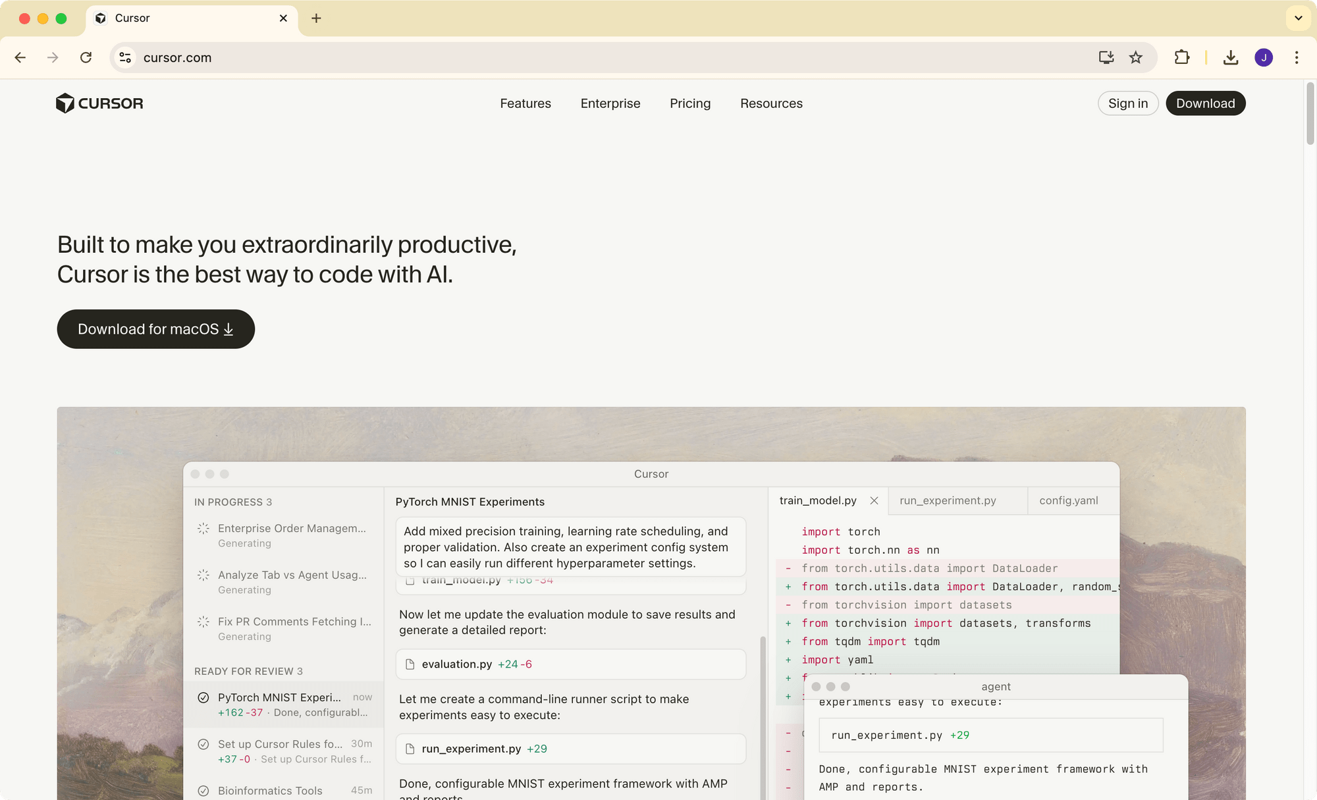Switch to the run_experiment.py tab
The width and height of the screenshot is (1317, 800).
(x=948, y=500)
